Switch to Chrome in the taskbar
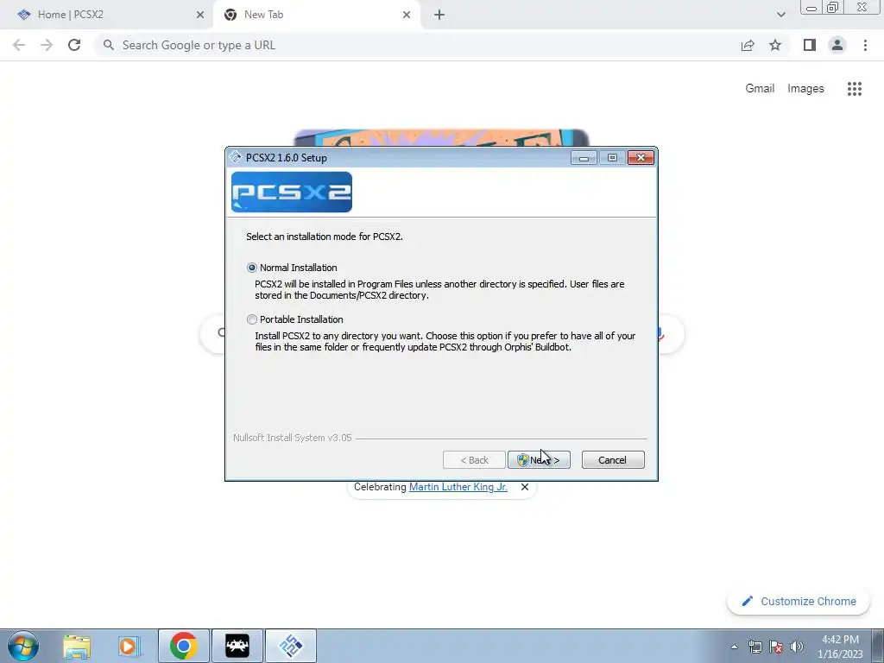This screenshot has width=884, height=663. coord(184,646)
